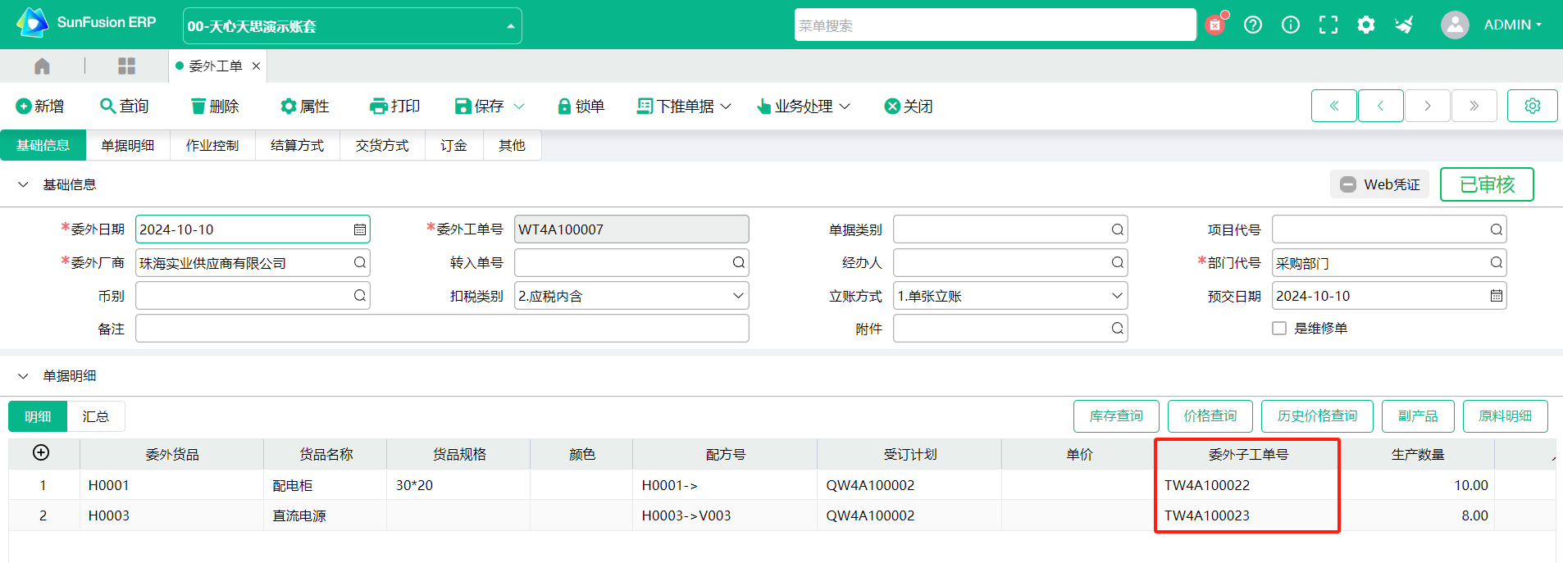Click the 打印 print button

pos(395,106)
